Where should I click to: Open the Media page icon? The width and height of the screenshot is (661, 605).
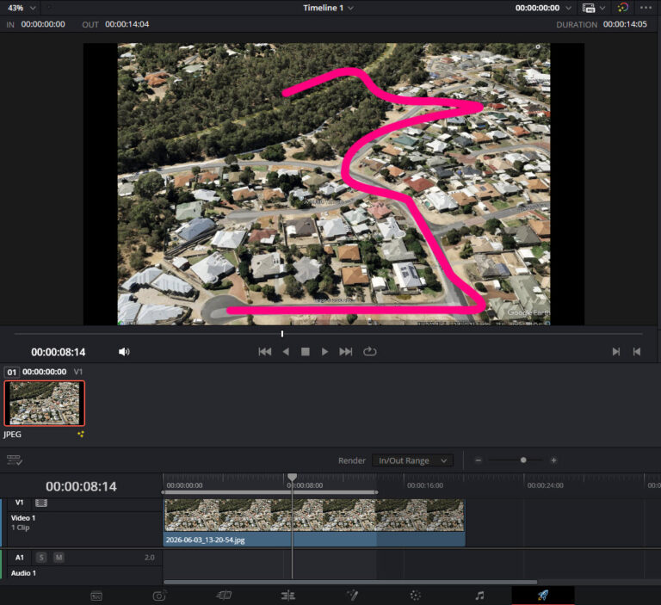coord(96,596)
